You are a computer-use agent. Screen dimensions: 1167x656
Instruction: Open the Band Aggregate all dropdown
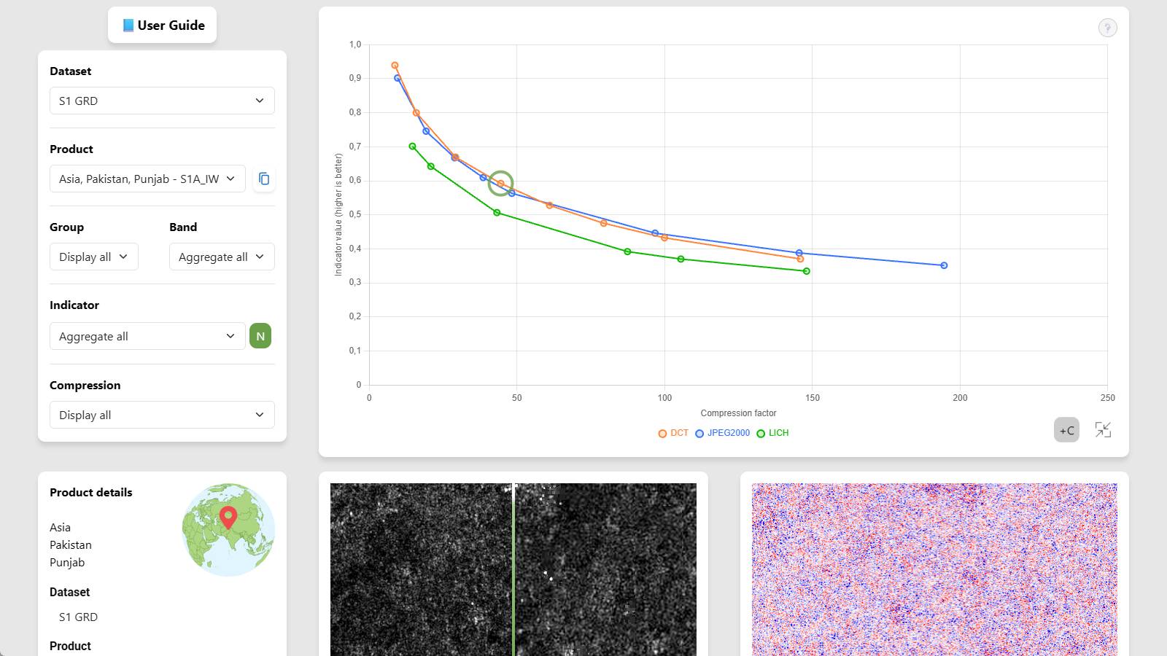(222, 257)
